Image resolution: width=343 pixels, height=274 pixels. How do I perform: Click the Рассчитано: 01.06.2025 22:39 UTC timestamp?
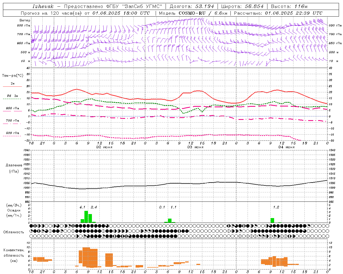(278, 13)
